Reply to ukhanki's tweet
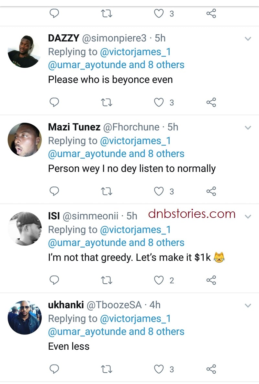This screenshot has width=259, height=384. click(54, 369)
